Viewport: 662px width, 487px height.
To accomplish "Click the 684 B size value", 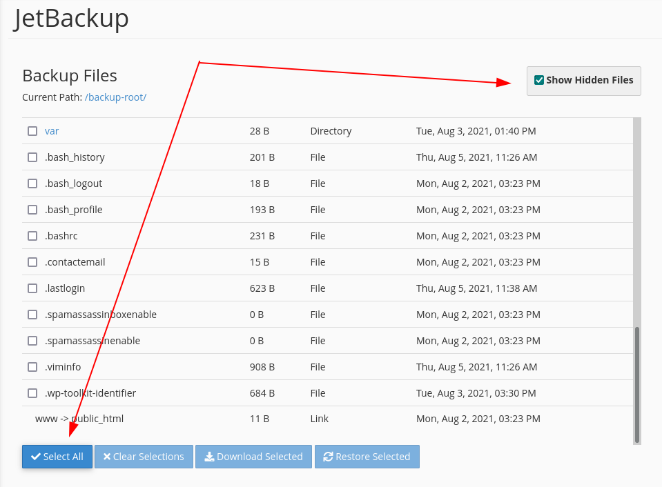I will (x=262, y=393).
